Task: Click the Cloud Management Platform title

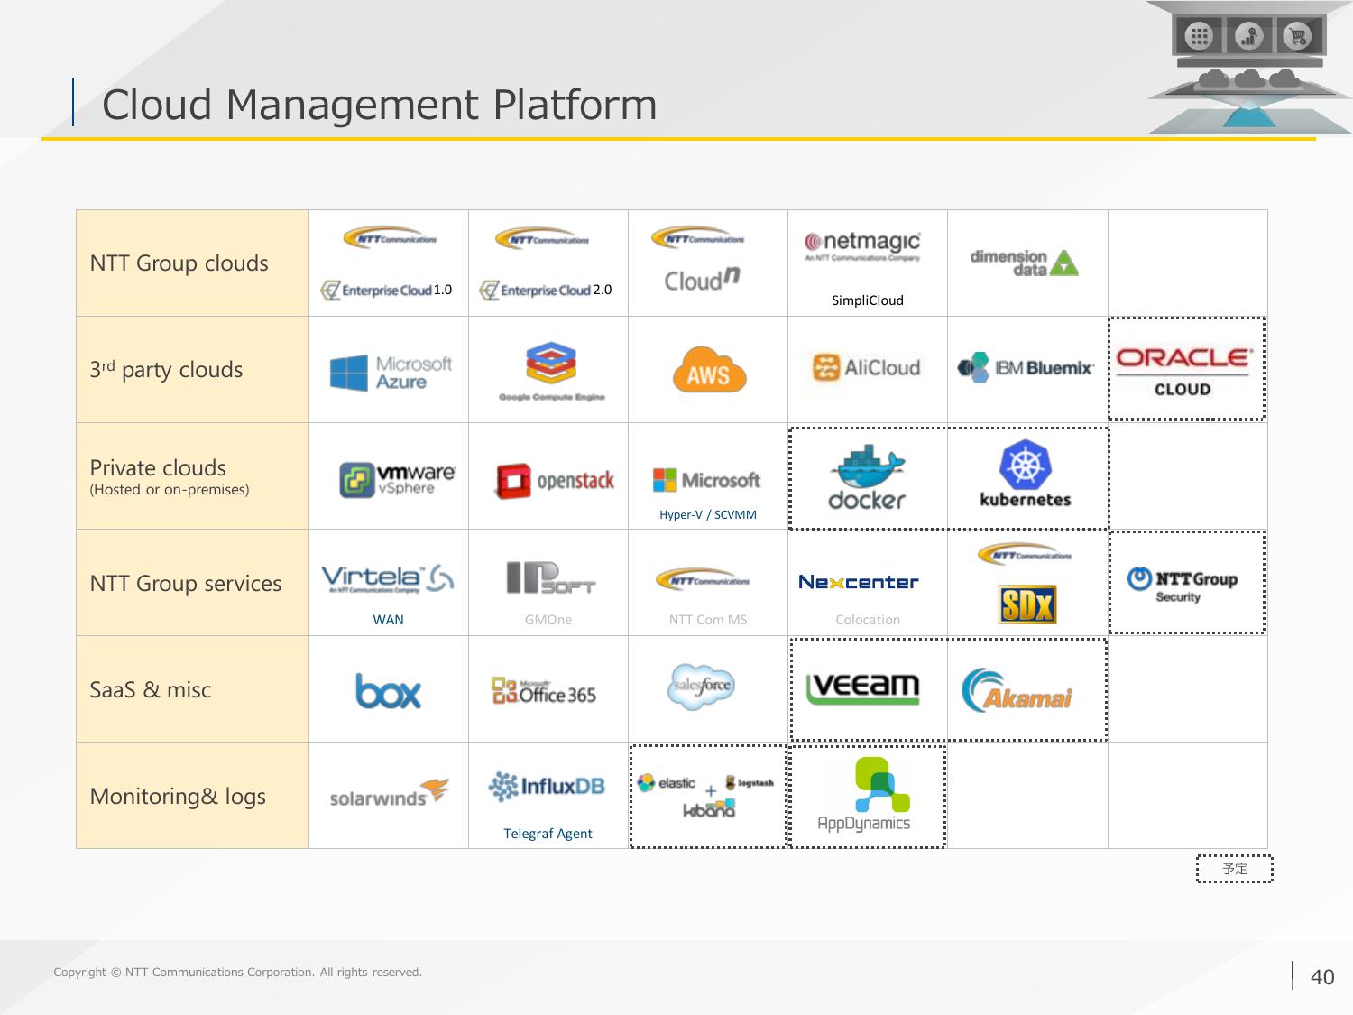Action: tap(379, 104)
